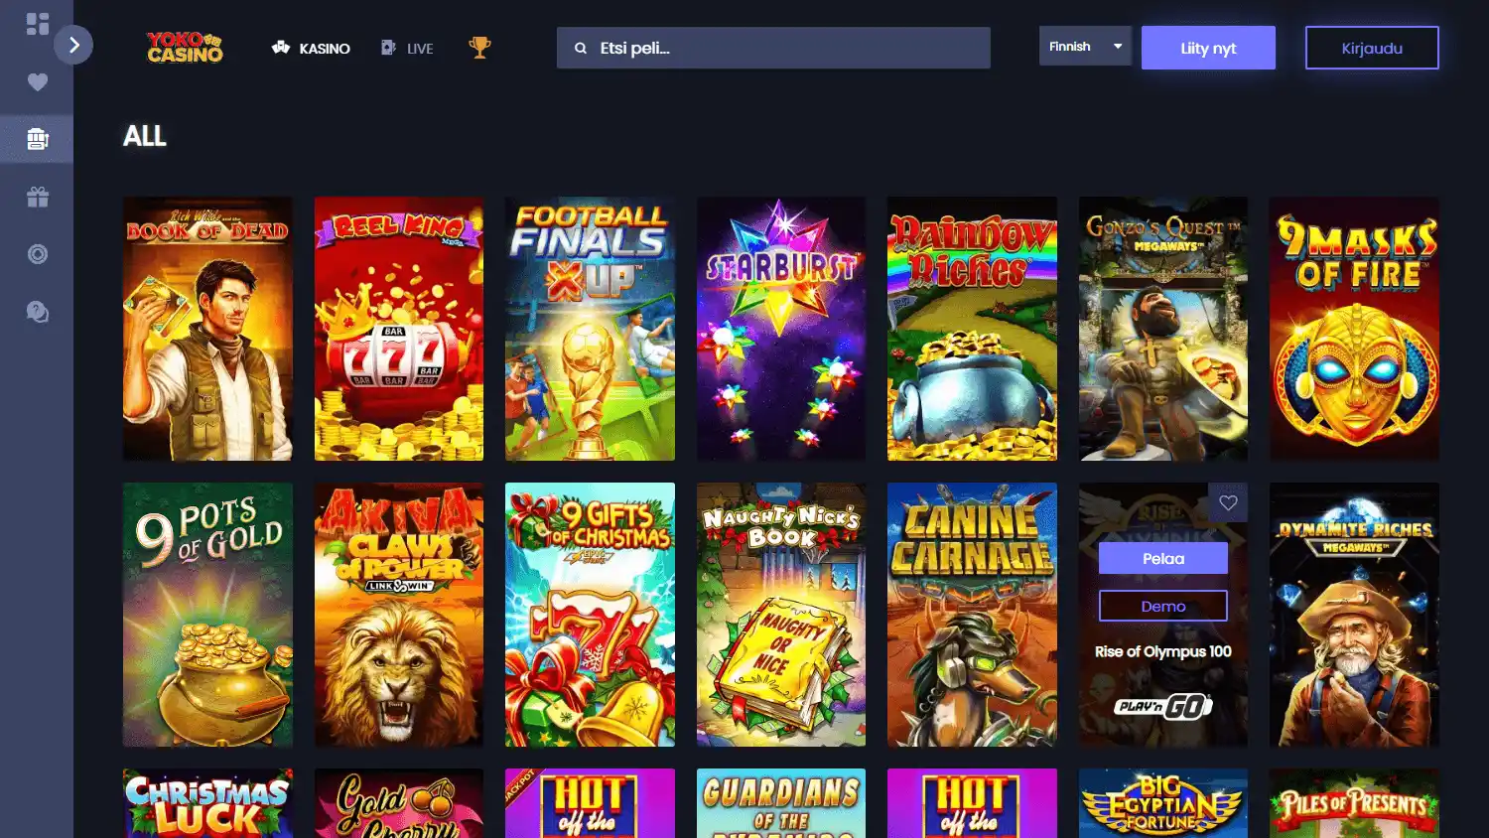Open Gonzo's Quest Megaways thumbnail
Screen dimensions: 1489x838
coord(1163,329)
